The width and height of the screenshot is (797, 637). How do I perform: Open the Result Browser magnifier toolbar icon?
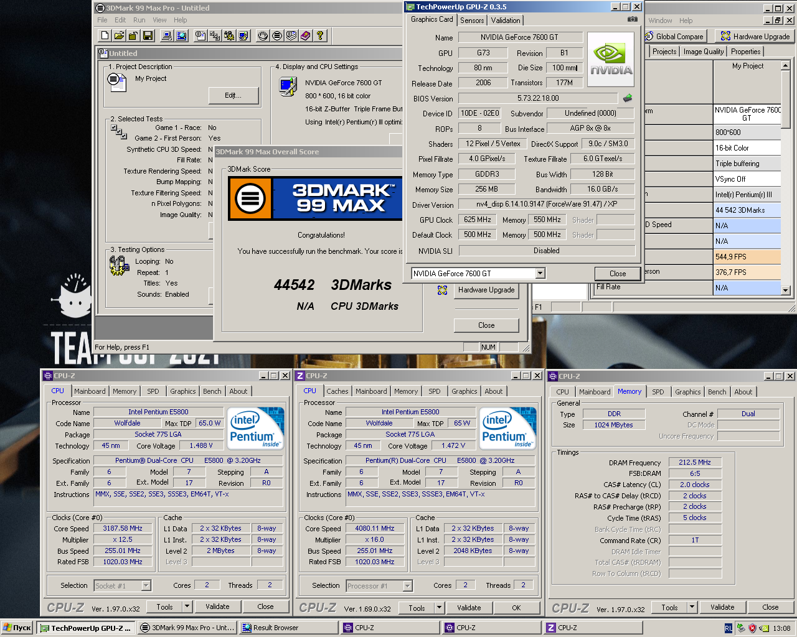coord(181,36)
